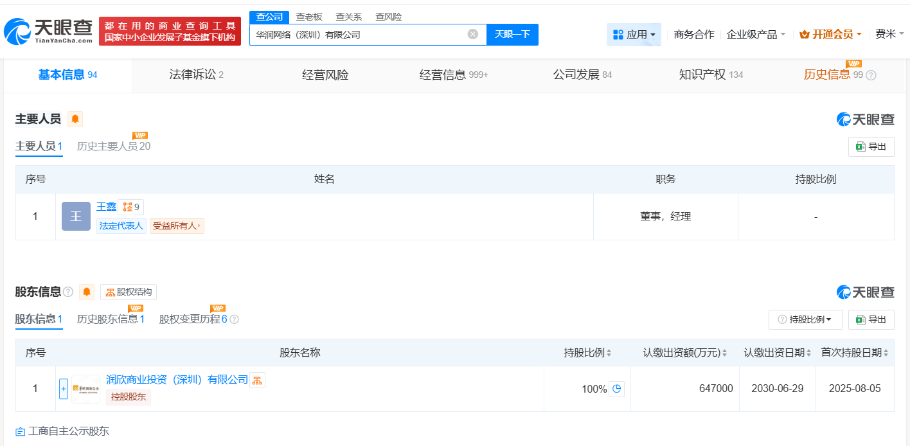The height and width of the screenshot is (446, 910).
Task: Click the question mark beside 历史信息 tab
Action: coord(871,75)
